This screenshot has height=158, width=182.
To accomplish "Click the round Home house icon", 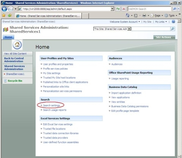I will pos(17,45).
